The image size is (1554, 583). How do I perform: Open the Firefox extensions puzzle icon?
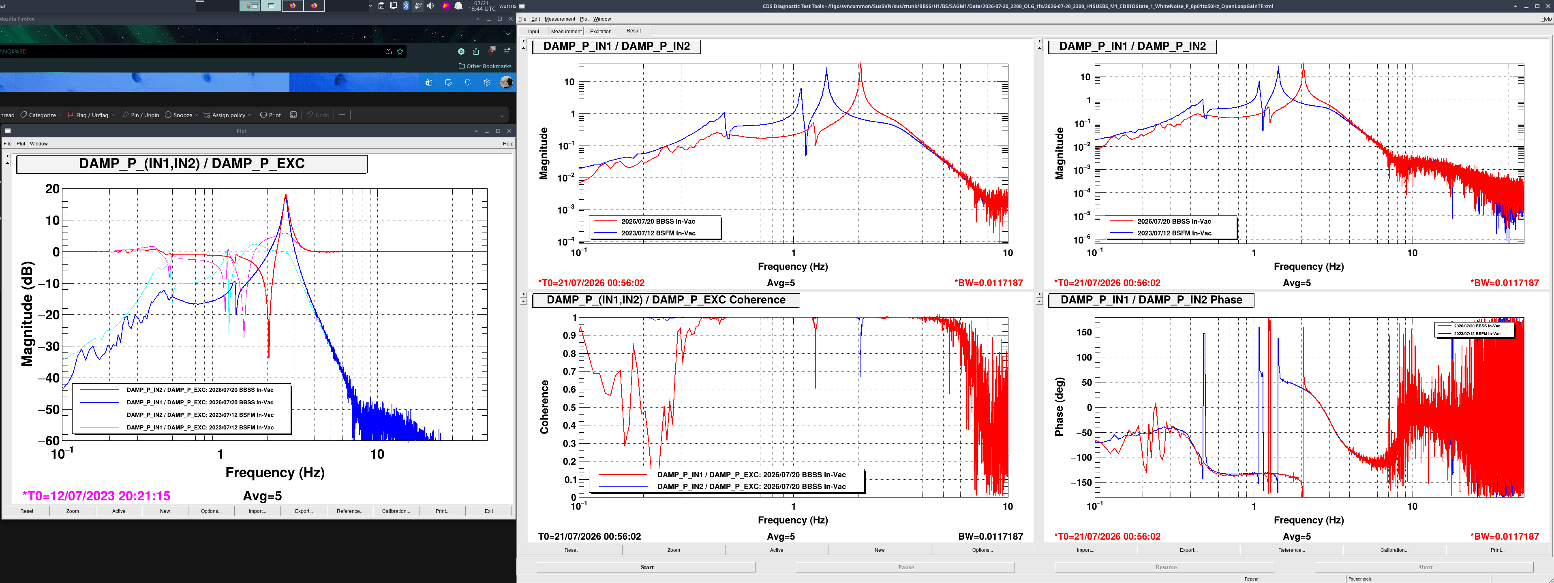tap(476, 51)
